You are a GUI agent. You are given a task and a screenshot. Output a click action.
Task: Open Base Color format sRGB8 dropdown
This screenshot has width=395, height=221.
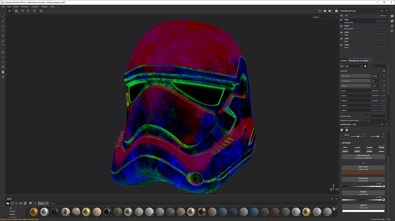tap(376, 76)
